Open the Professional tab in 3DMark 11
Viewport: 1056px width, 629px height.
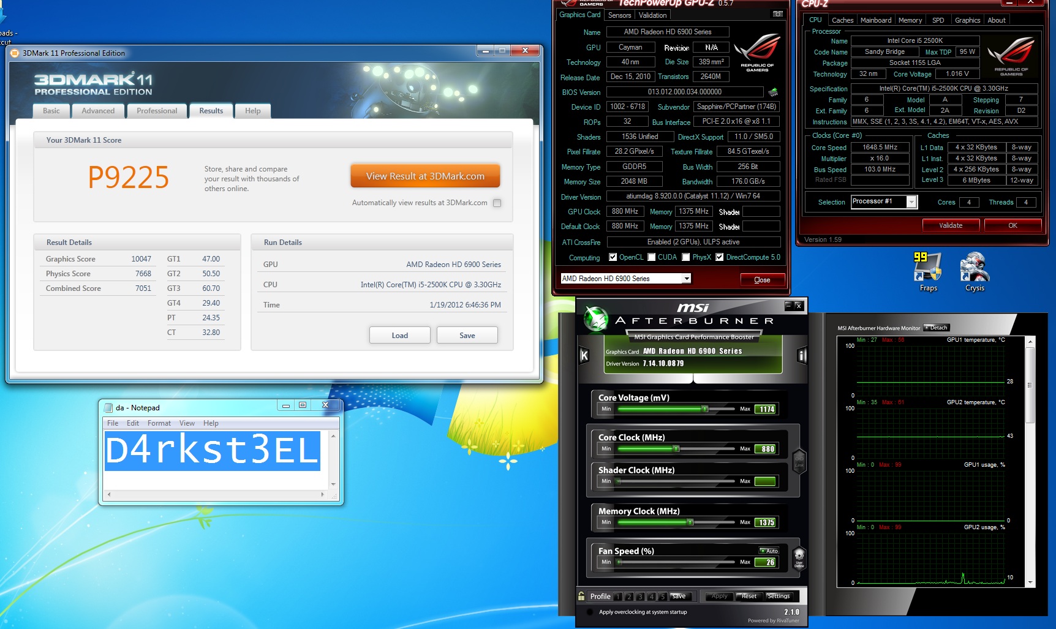tap(157, 111)
